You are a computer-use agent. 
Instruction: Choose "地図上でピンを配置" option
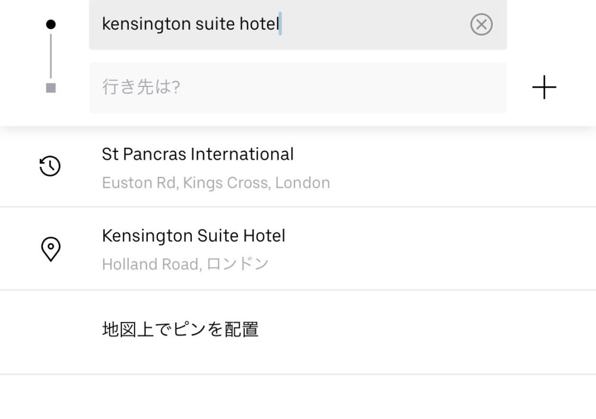tap(180, 330)
